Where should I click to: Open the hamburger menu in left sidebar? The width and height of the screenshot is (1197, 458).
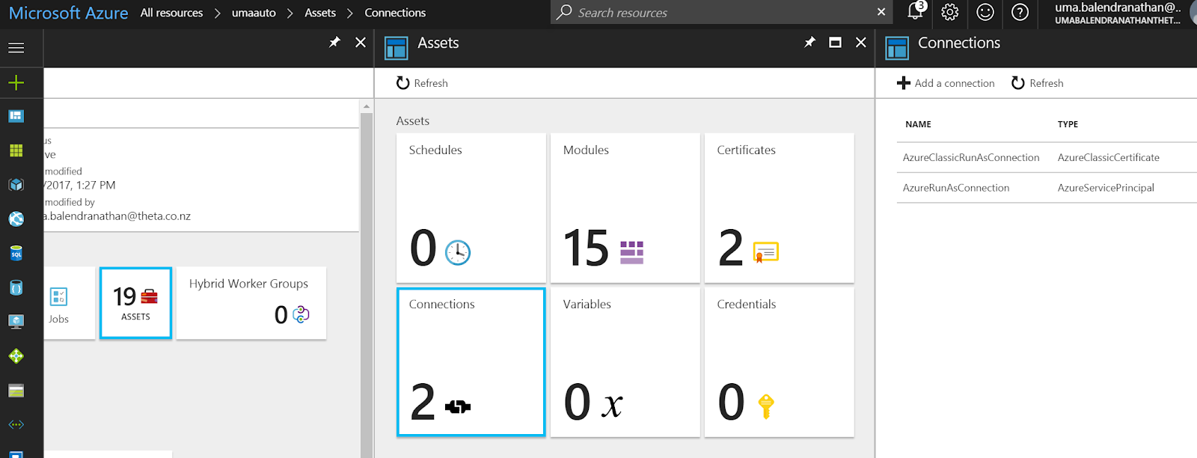click(x=16, y=48)
